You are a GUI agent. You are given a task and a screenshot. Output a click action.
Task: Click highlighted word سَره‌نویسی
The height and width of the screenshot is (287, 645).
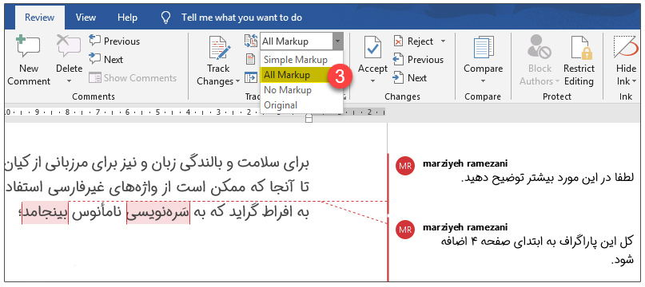158,213
